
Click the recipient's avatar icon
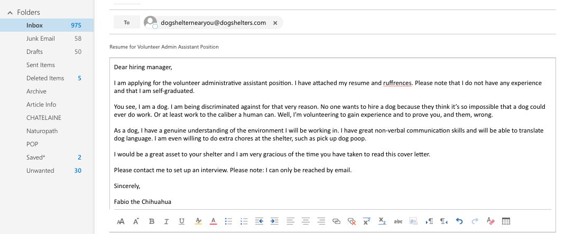pos(151,22)
